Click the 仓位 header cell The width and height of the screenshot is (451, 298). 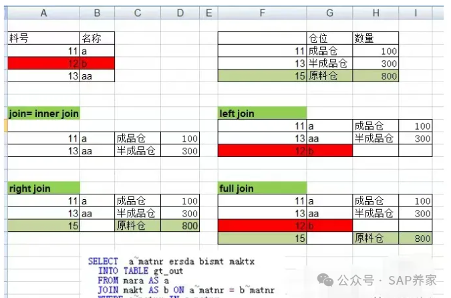pos(329,38)
